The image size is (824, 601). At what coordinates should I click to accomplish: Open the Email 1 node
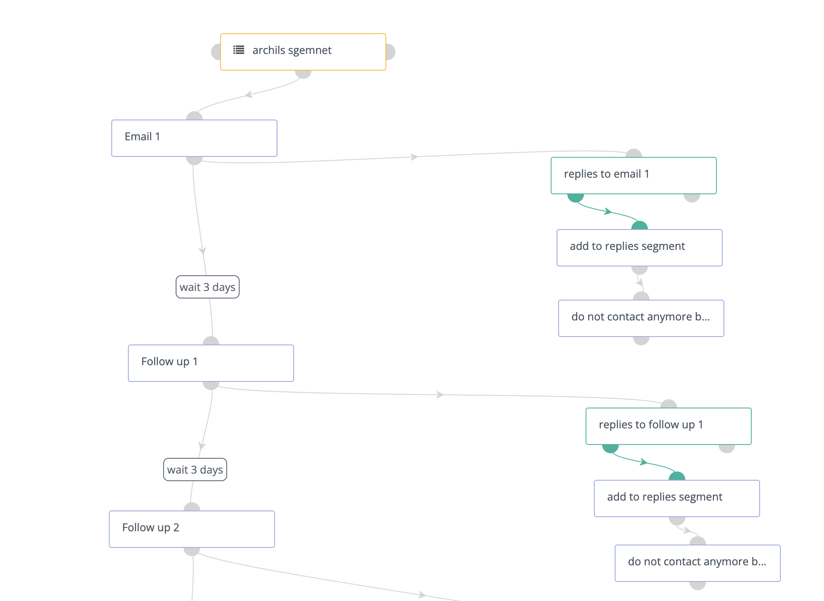(194, 138)
